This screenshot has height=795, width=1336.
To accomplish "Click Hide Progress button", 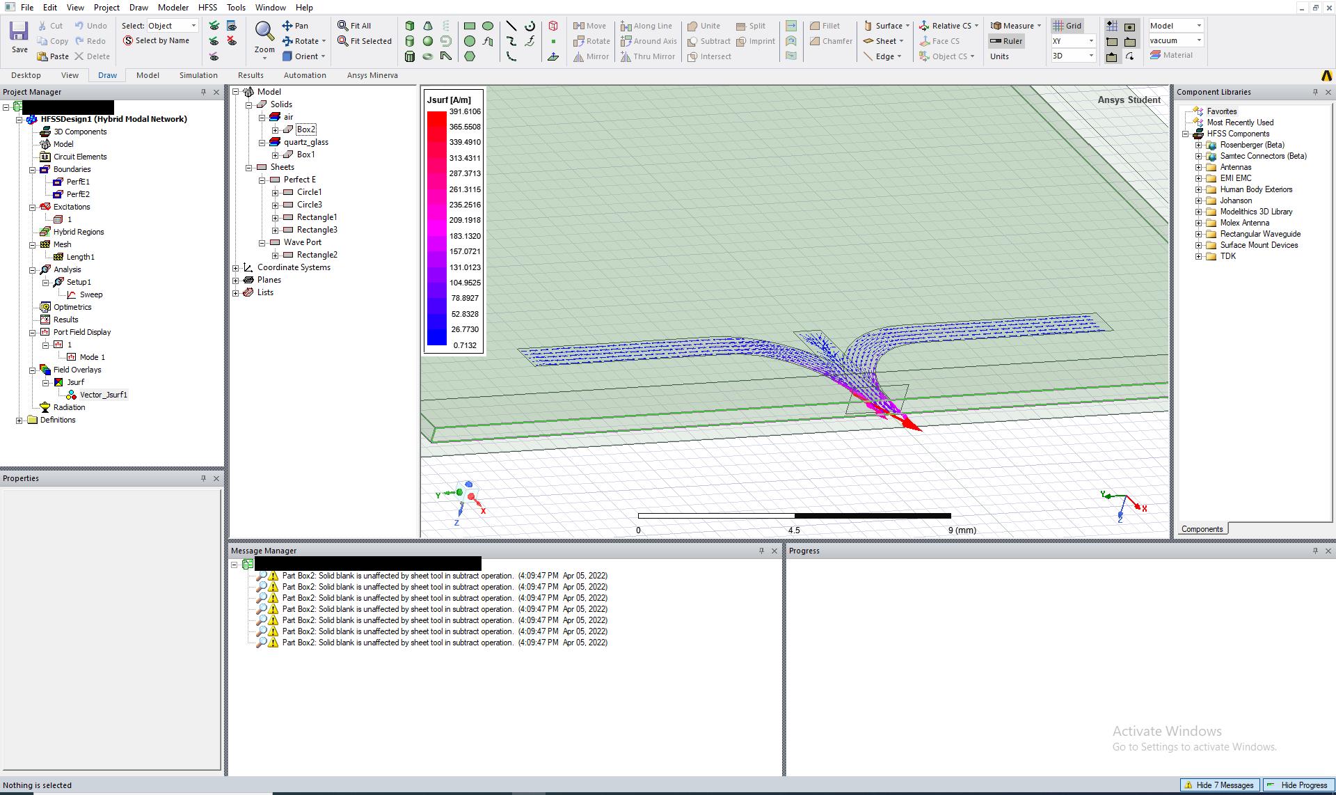I will pos(1298,785).
